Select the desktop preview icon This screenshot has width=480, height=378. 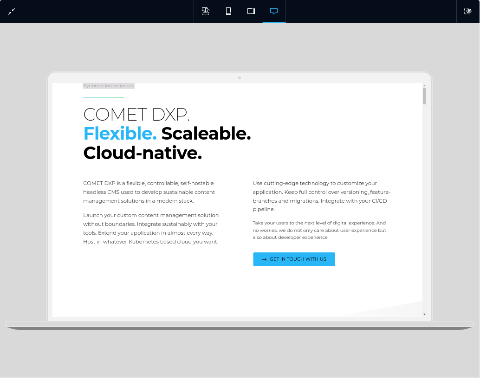(273, 11)
